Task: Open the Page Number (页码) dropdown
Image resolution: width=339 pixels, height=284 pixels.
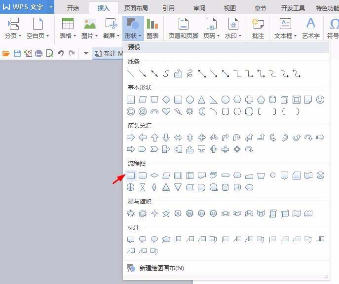Action: pos(211,29)
